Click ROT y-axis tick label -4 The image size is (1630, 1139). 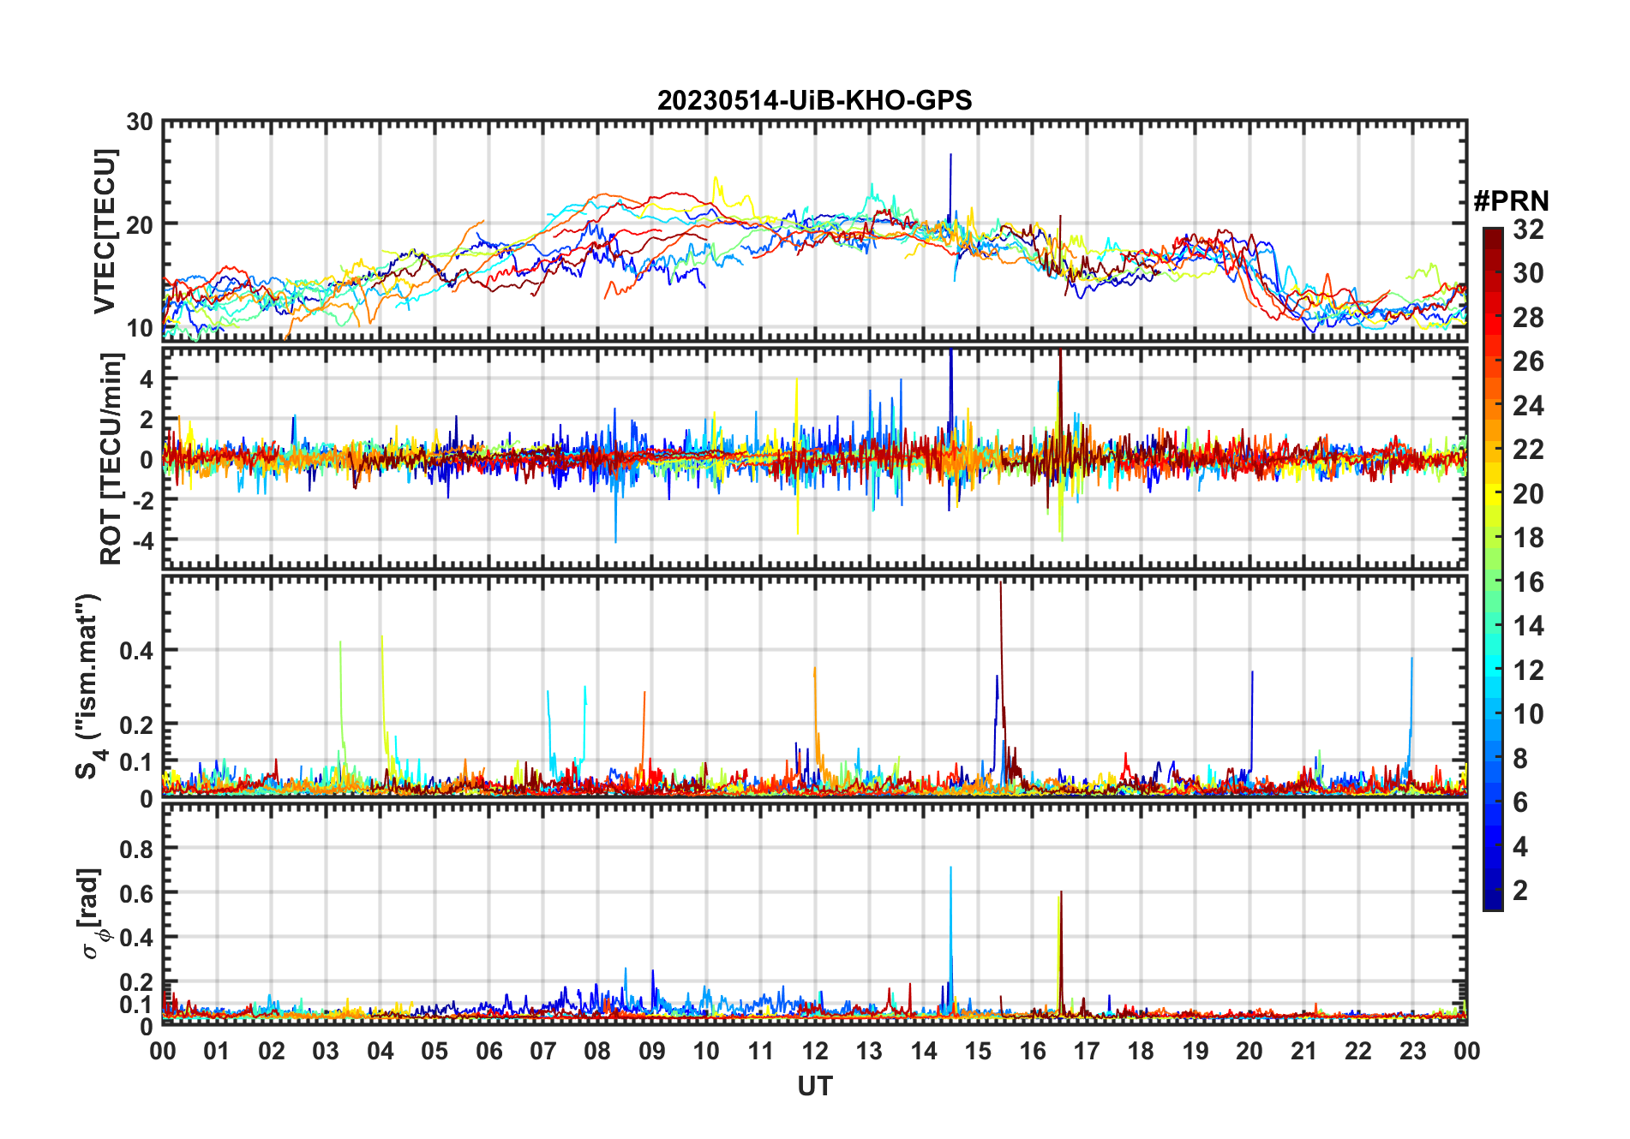[x=142, y=540]
